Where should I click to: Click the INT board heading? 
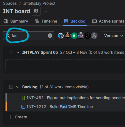point(16,11)
